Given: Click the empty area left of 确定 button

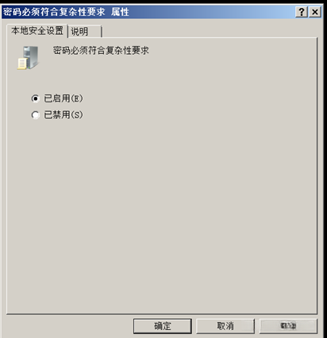Looking at the screenshot, I should (69, 326).
